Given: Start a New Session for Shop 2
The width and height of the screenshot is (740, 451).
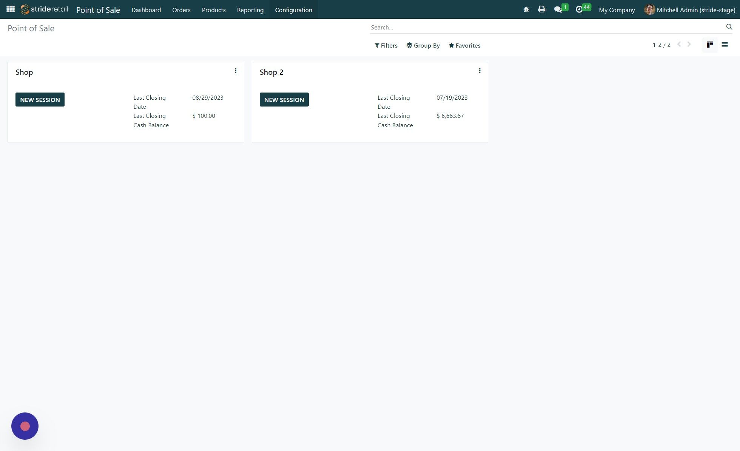Looking at the screenshot, I should [284, 99].
